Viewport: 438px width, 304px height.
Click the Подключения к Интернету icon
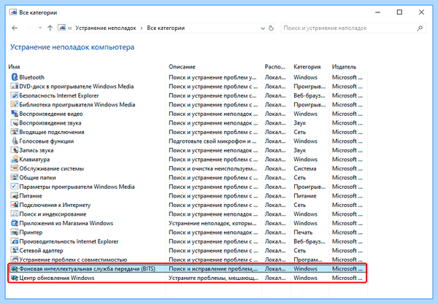15,205
